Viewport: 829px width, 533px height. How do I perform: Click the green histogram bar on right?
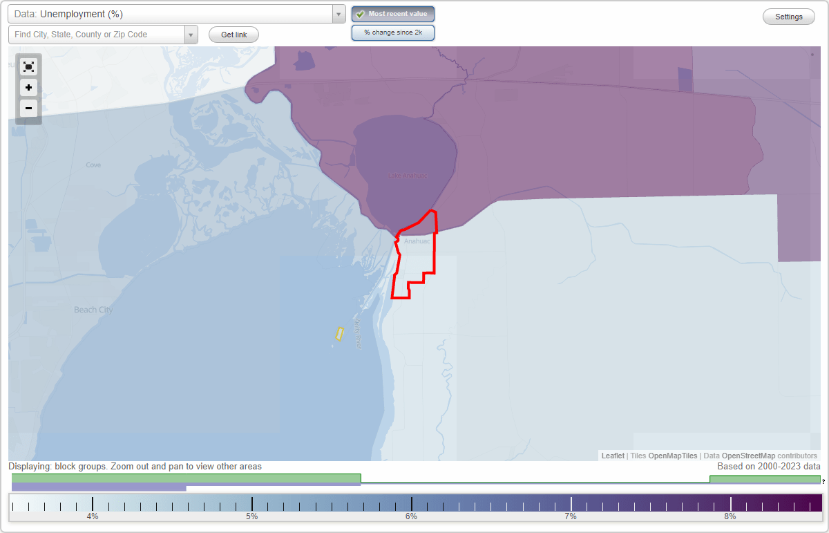coord(765,479)
